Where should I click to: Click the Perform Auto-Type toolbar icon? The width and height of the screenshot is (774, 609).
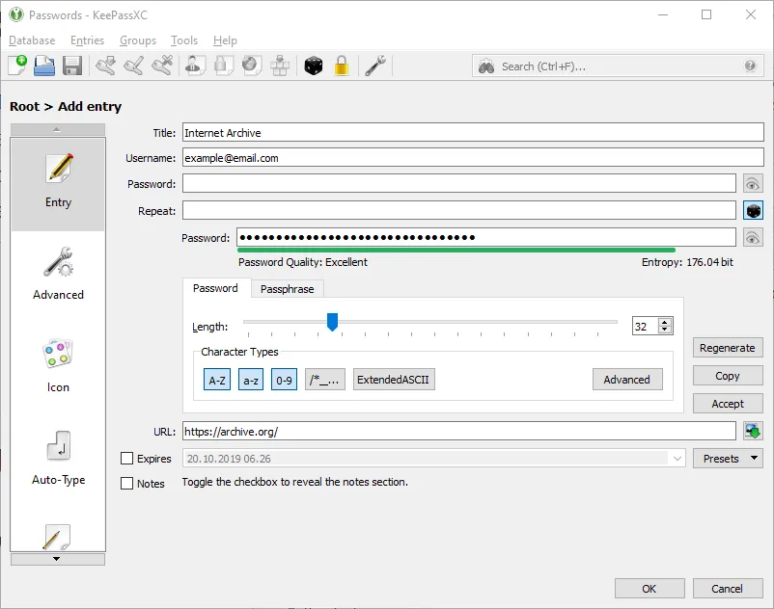[x=280, y=66]
